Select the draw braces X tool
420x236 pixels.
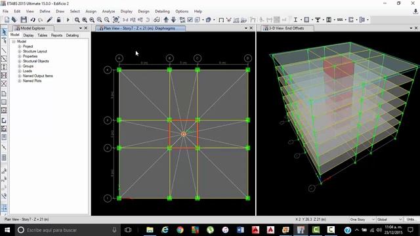[4, 84]
